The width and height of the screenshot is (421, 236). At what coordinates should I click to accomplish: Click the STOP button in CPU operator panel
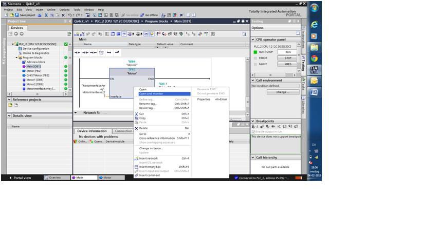point(287,58)
